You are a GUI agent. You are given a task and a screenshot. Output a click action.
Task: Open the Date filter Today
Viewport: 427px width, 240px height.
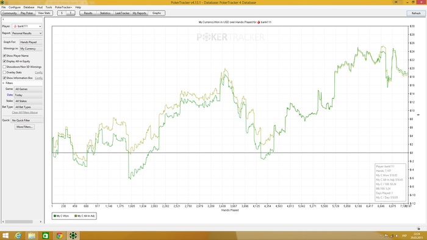coord(28,95)
